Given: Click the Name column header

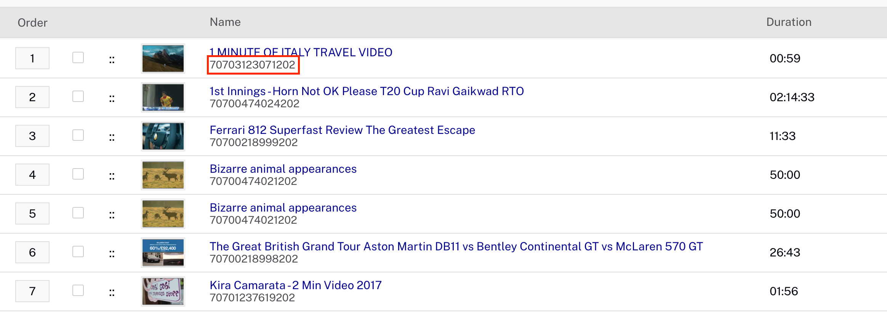Looking at the screenshot, I should click(225, 22).
